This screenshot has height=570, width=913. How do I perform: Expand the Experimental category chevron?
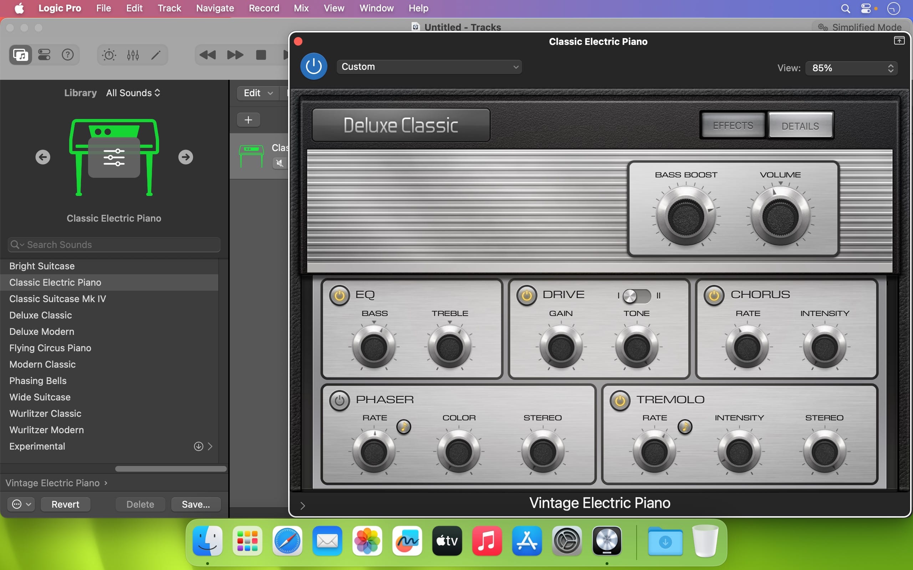[210, 446]
